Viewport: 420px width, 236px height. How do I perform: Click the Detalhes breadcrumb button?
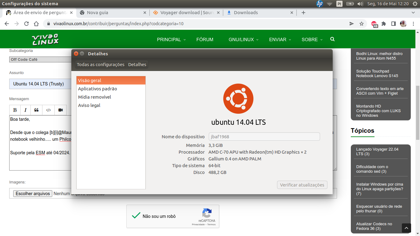coord(137,65)
